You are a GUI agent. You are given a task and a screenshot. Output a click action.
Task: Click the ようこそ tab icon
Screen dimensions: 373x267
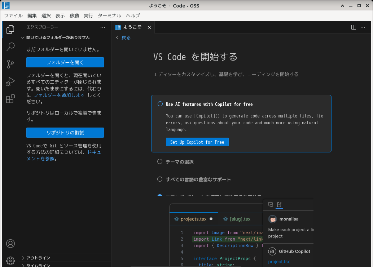pyautogui.click(x=118, y=27)
